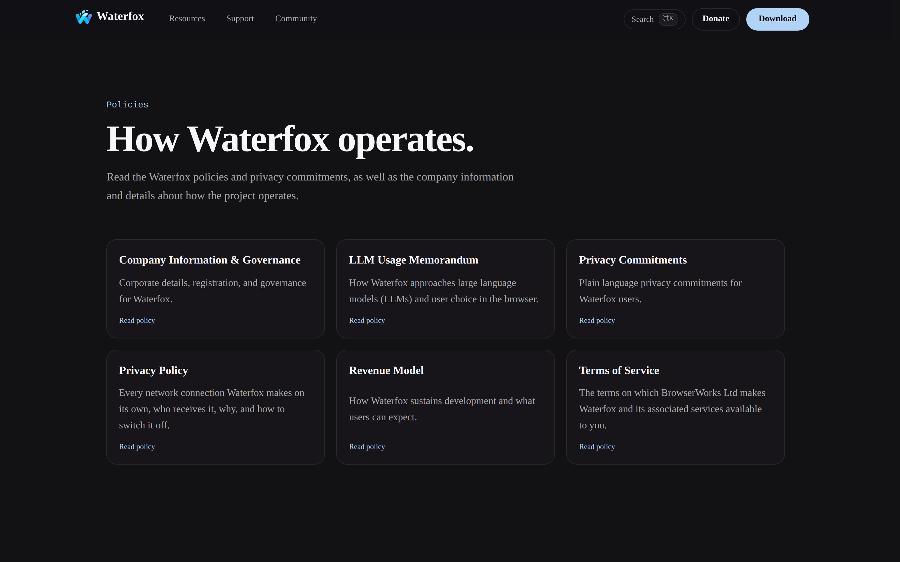The width and height of the screenshot is (900, 562).
Task: Click the Donate button
Action: (715, 19)
